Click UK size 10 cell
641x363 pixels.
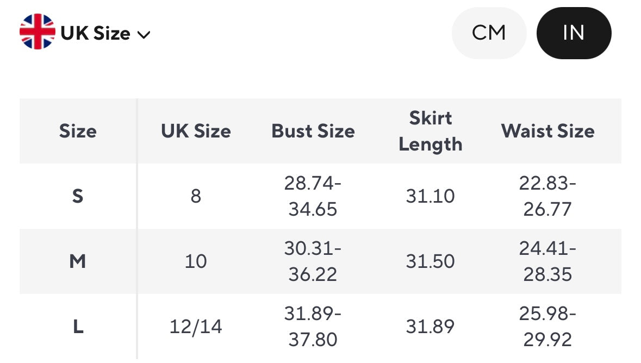[x=196, y=261]
